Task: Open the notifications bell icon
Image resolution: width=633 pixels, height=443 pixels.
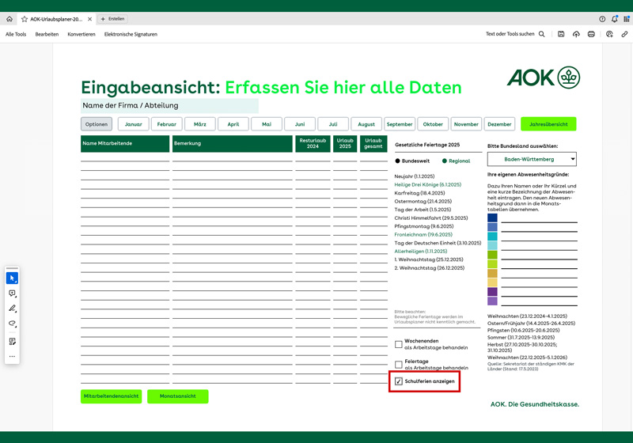Action: (614, 19)
